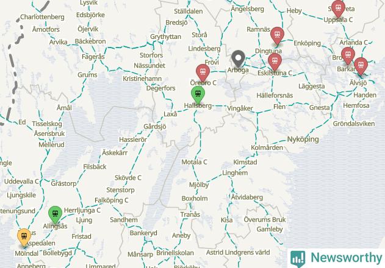Select the red train marker above Barkarby

point(348,56)
